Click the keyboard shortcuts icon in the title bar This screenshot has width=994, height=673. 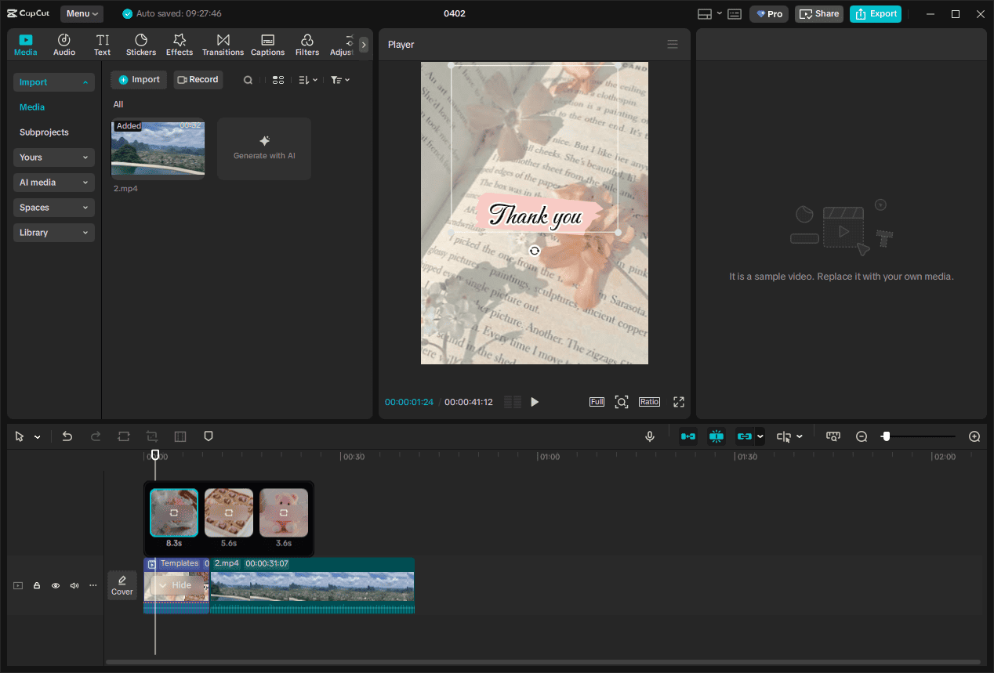734,13
